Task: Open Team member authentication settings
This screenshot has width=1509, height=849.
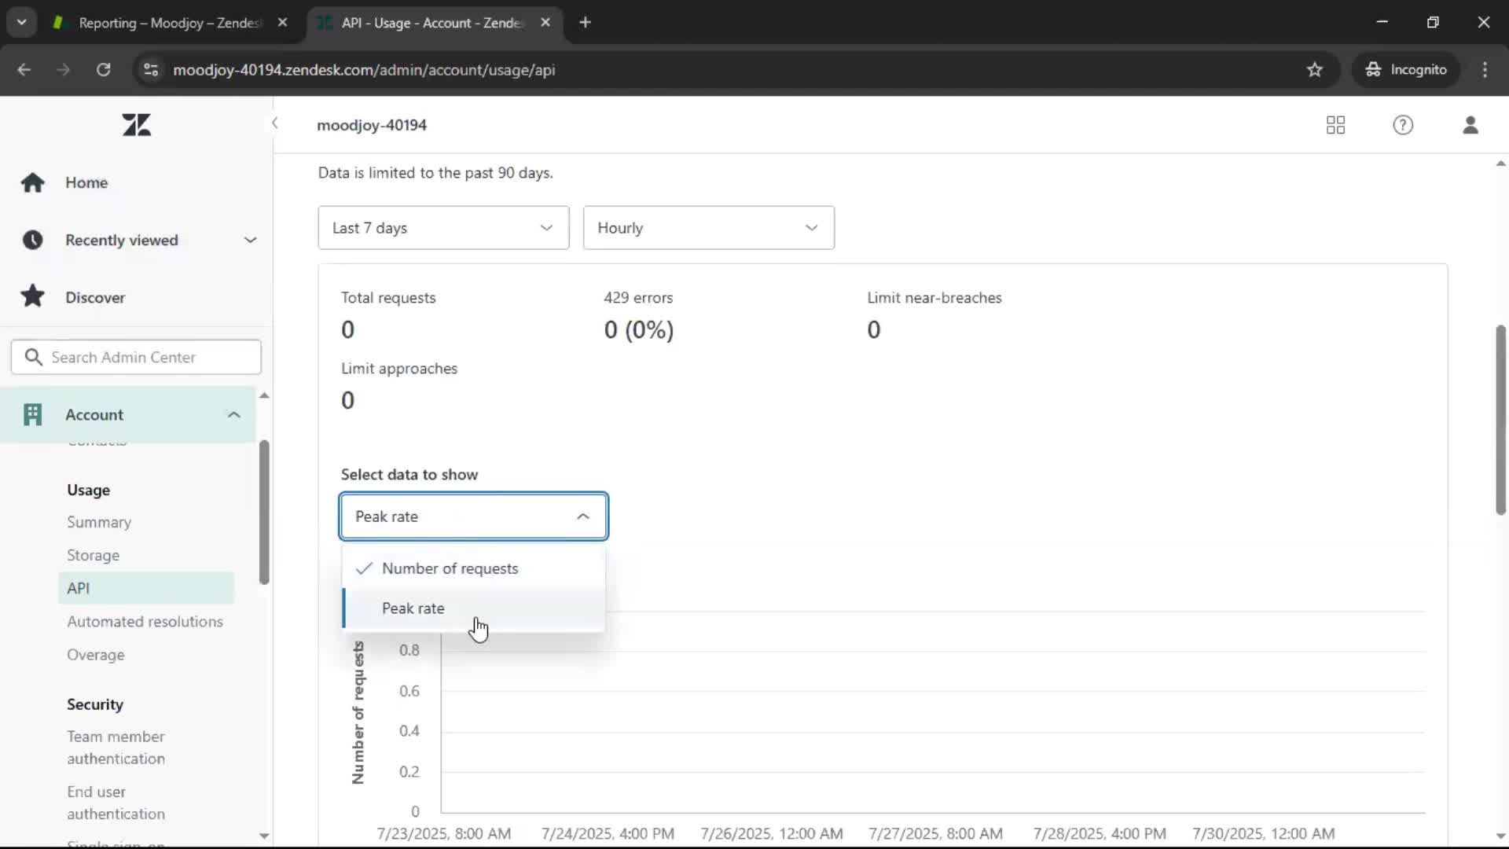Action: pos(116,748)
